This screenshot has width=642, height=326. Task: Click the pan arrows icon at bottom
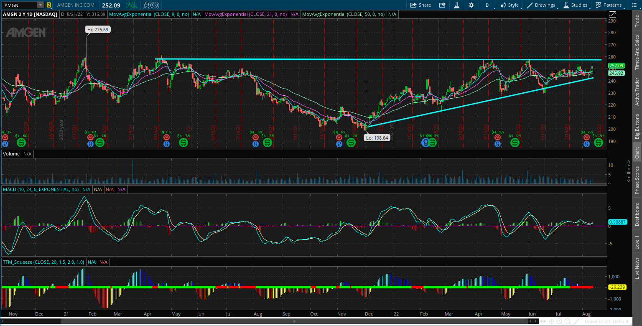pyautogui.click(x=543, y=321)
